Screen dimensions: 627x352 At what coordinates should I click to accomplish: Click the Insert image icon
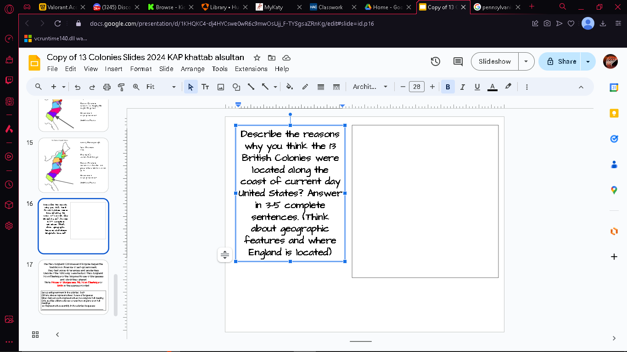(x=221, y=87)
